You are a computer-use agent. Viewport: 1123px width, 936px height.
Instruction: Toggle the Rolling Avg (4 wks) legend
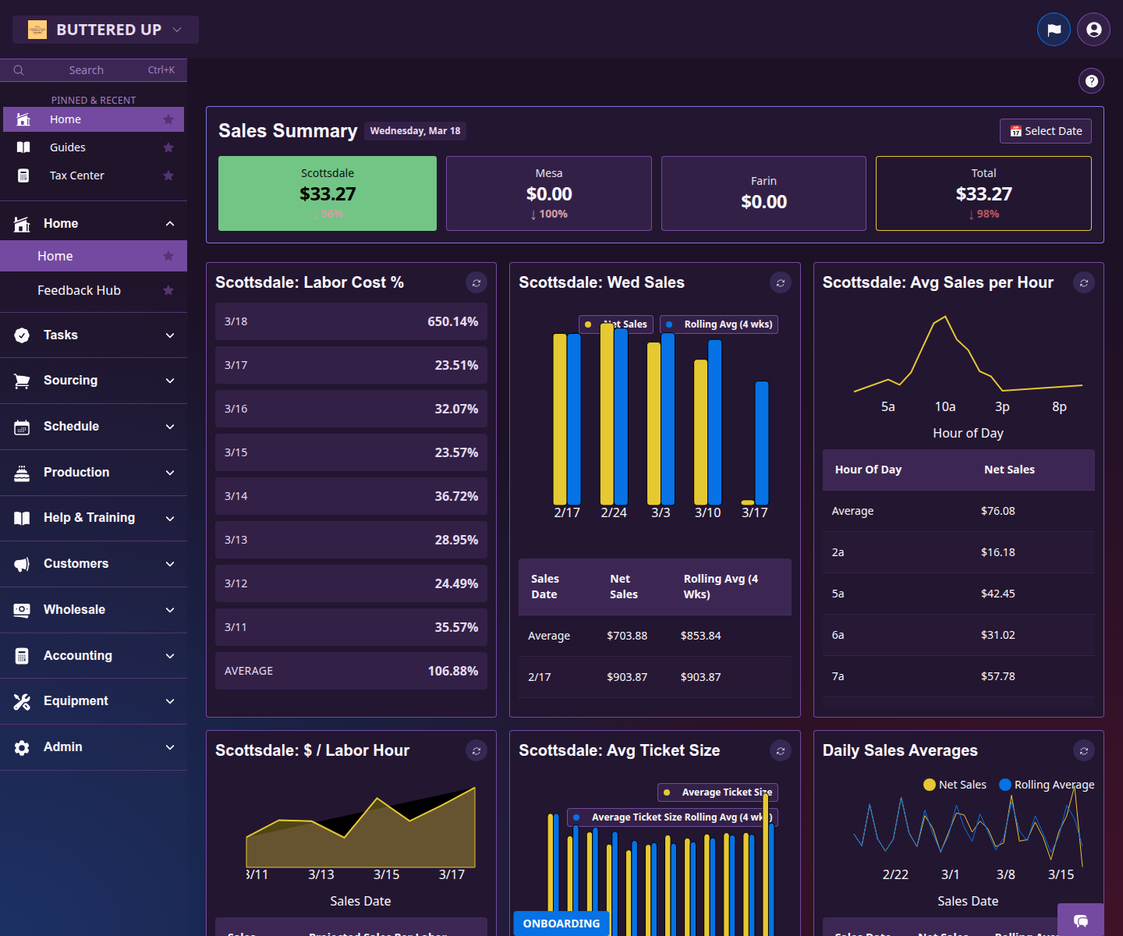(718, 324)
